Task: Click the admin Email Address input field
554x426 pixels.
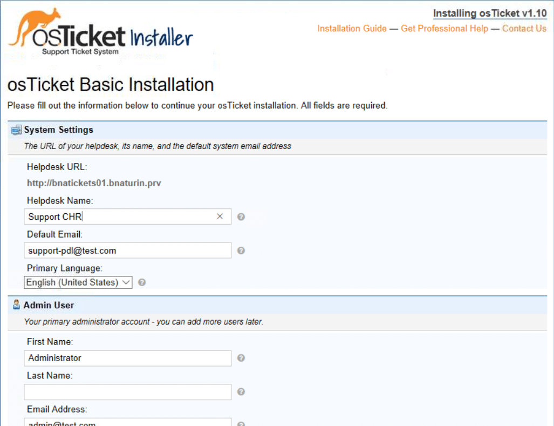Action: coord(127,422)
